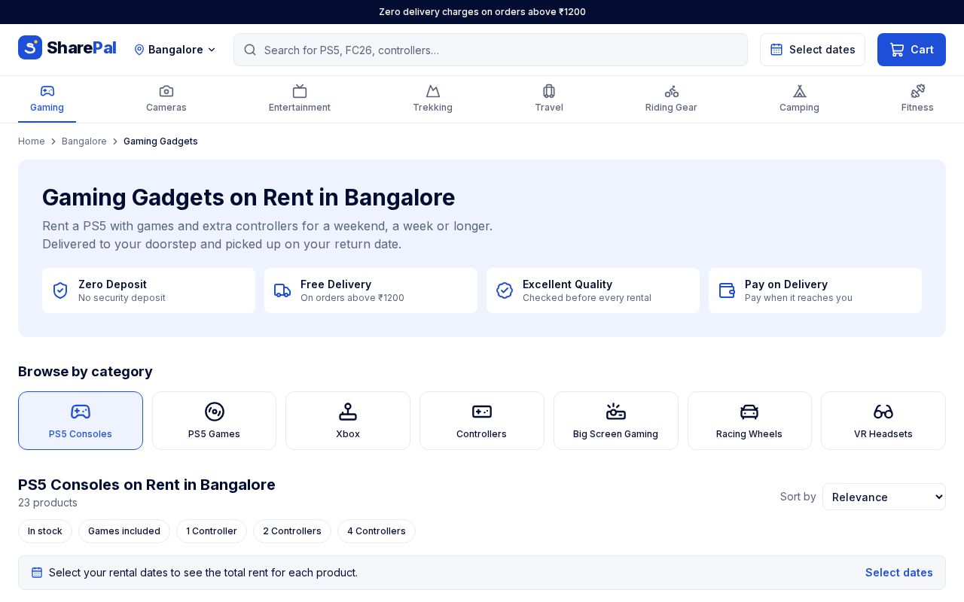The height and width of the screenshot is (602, 964).
Task: Toggle the 1 Controller filter
Action: [x=212, y=531]
